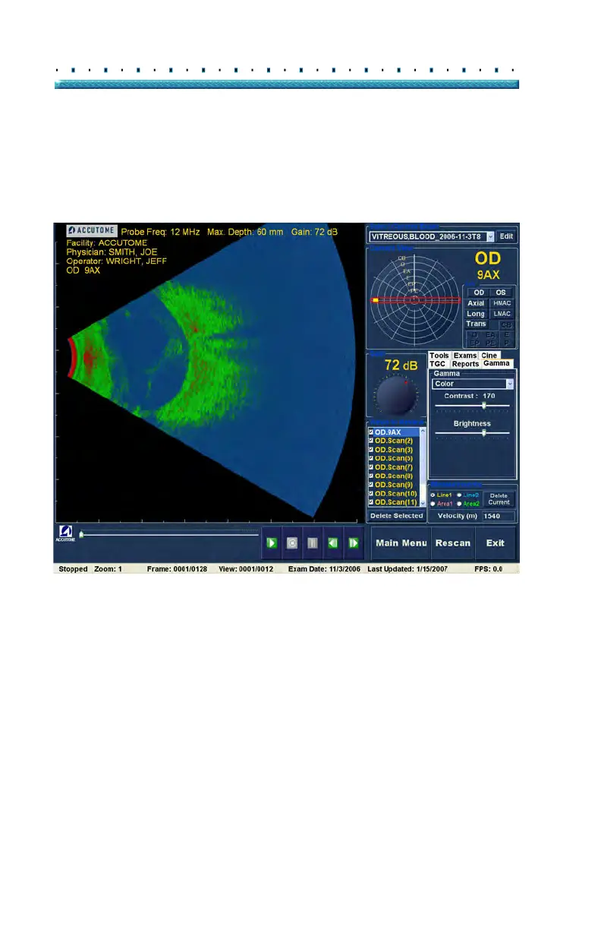The height and width of the screenshot is (930, 601).
Task: Toggle the OD.Scan(7) checkbox
Action: click(371, 467)
